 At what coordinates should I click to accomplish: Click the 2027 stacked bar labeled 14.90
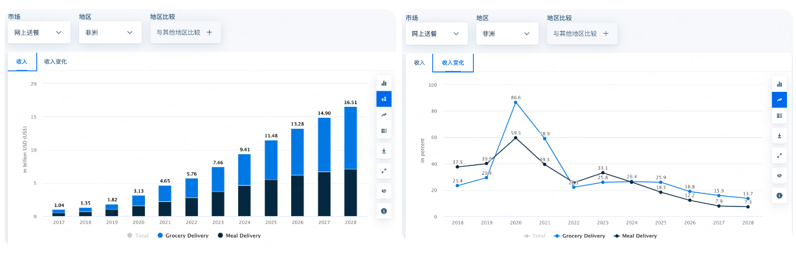[324, 167]
